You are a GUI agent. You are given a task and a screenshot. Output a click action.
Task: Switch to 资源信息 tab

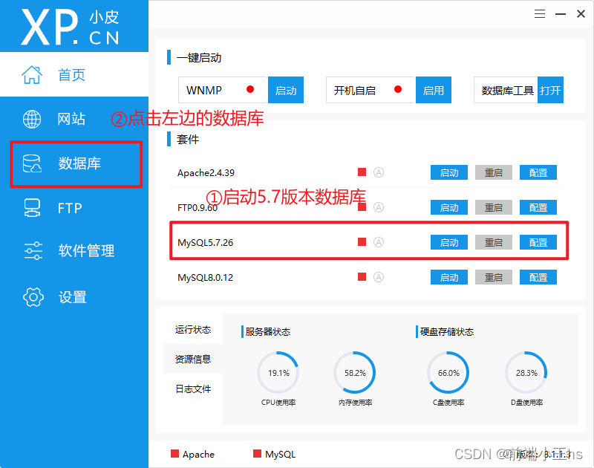pyautogui.click(x=193, y=359)
